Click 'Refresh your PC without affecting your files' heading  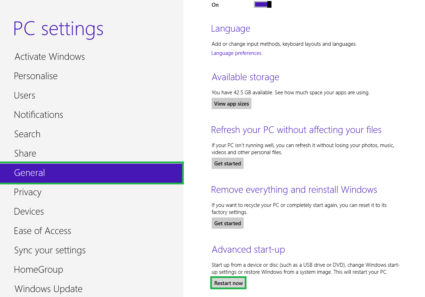(x=296, y=130)
